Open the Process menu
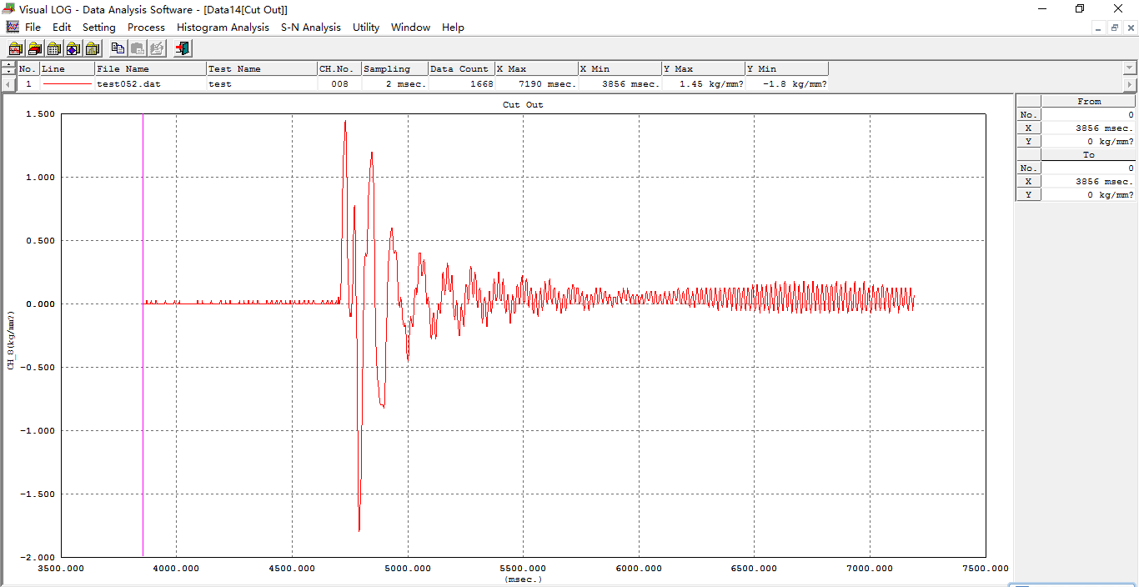 (146, 28)
